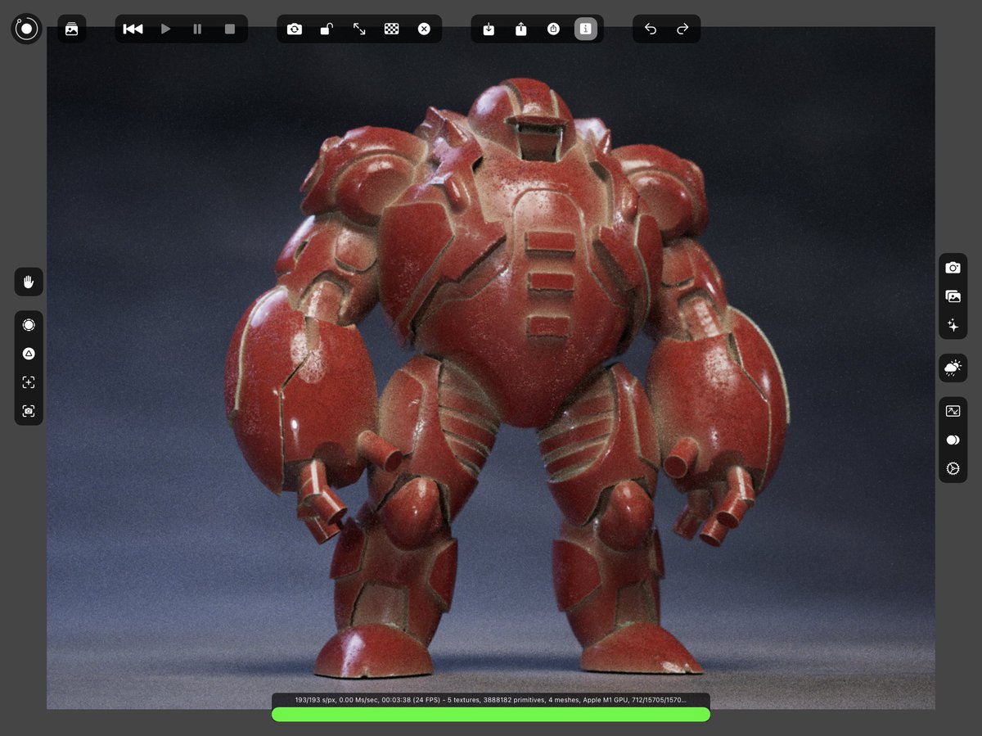Open the overlapping circles blend panel
The image size is (982, 736).
tap(953, 440)
